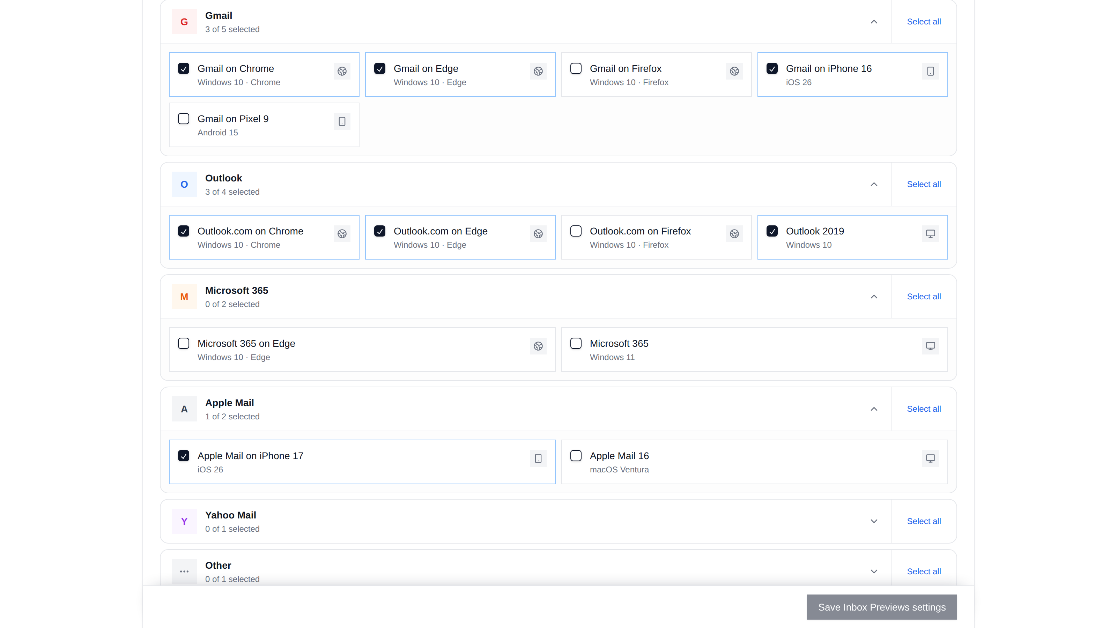Viewport: 1117px width, 628px height.
Task: Click phone icon on Gmail on Pixel 9 card
Action: coord(342,121)
